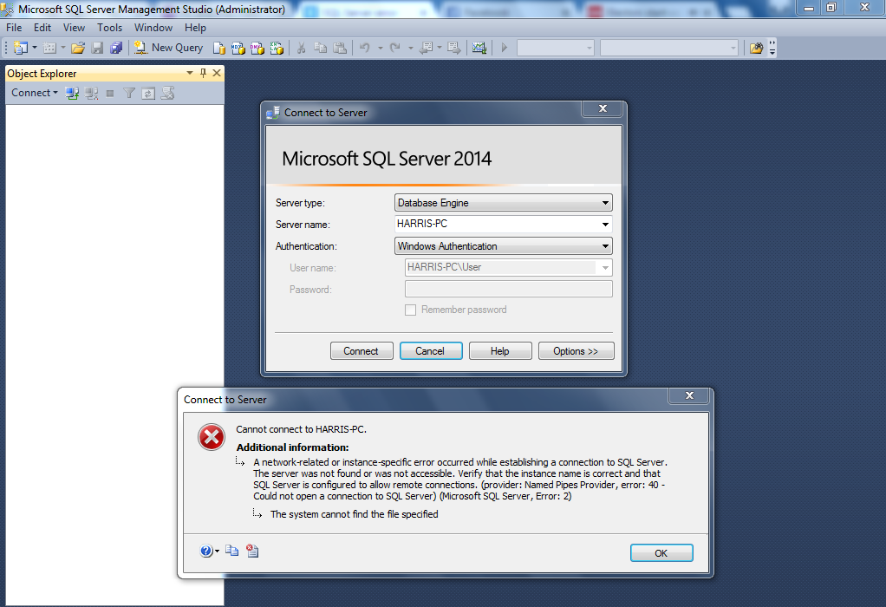Viewport: 886px width, 607px height.
Task: Expand New Project dropdown arrow
Action: [35, 48]
